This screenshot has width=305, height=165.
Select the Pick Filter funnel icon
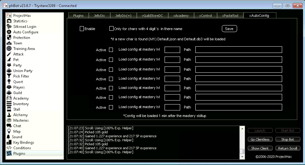pyautogui.click(x=9, y=76)
